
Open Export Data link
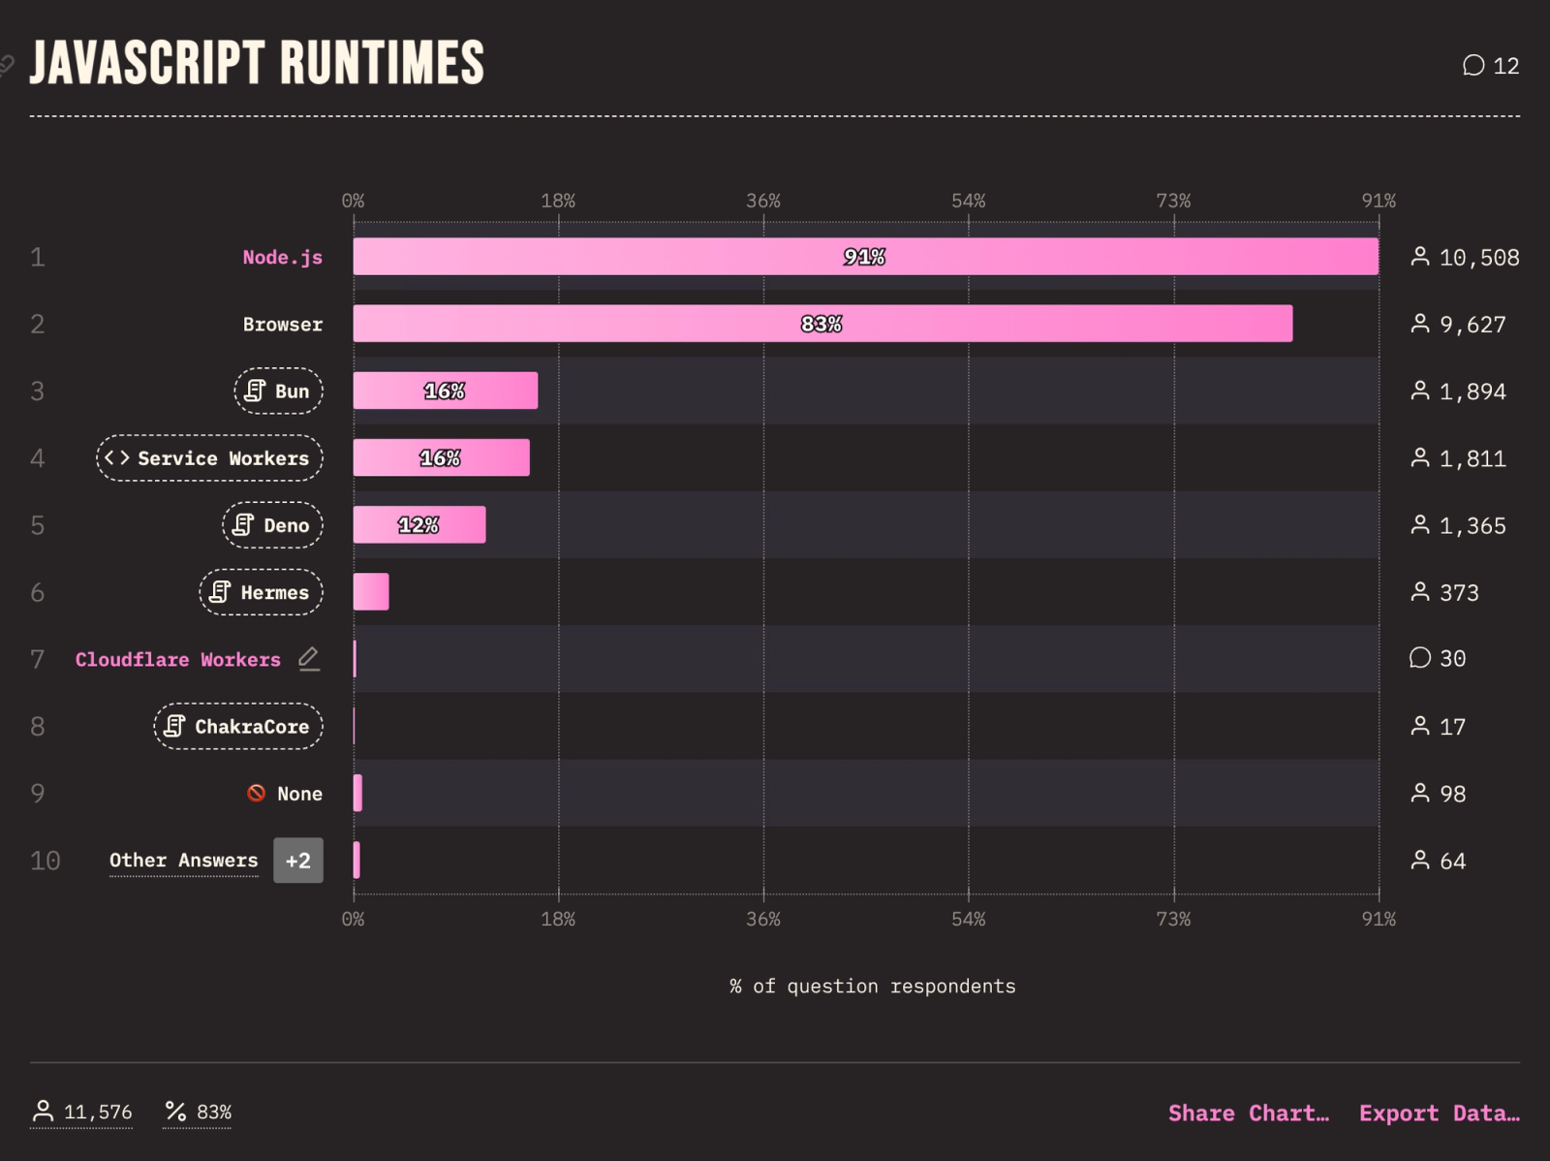coord(1440,1113)
